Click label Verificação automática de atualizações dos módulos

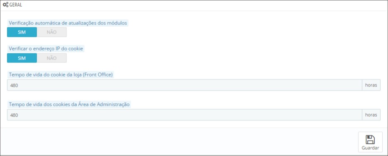(x=68, y=23)
